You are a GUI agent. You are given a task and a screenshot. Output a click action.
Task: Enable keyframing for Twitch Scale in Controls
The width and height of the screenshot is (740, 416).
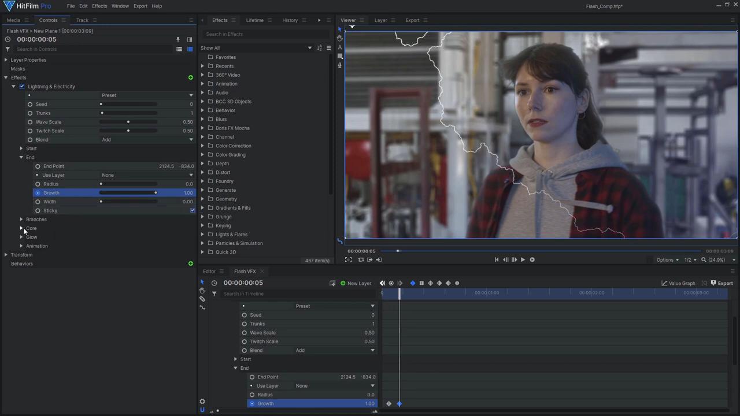pyautogui.click(x=30, y=131)
